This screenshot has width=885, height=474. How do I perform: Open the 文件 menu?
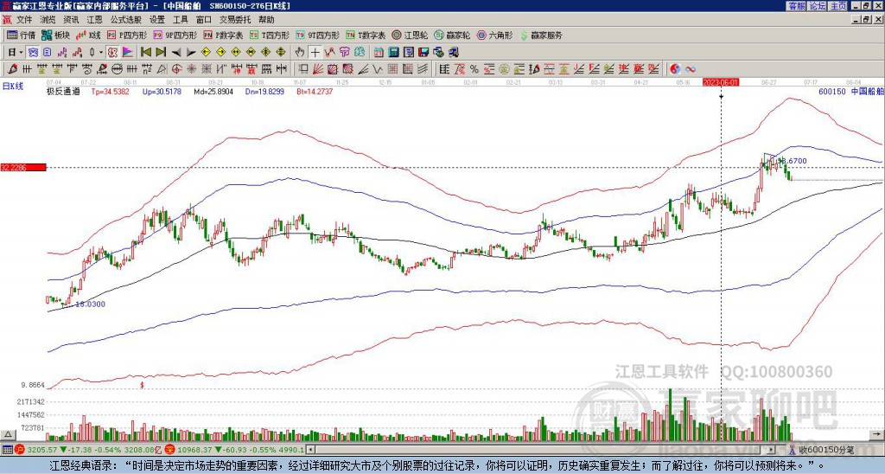point(24,20)
